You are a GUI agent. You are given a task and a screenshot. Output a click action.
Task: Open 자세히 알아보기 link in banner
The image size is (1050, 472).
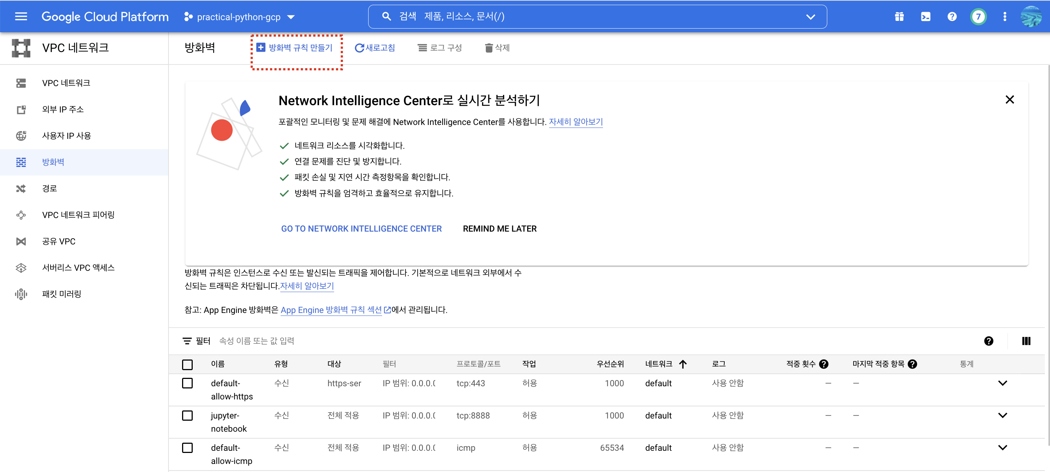coord(576,122)
